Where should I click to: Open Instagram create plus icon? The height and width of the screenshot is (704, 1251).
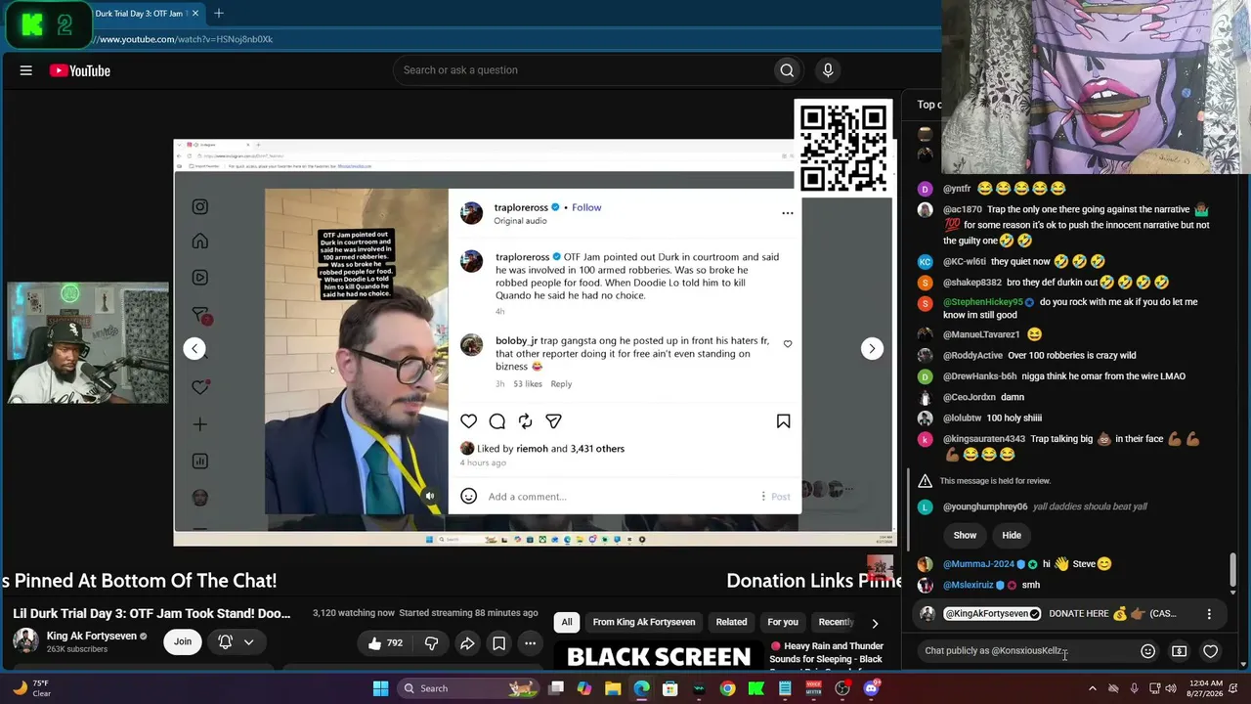tap(200, 424)
